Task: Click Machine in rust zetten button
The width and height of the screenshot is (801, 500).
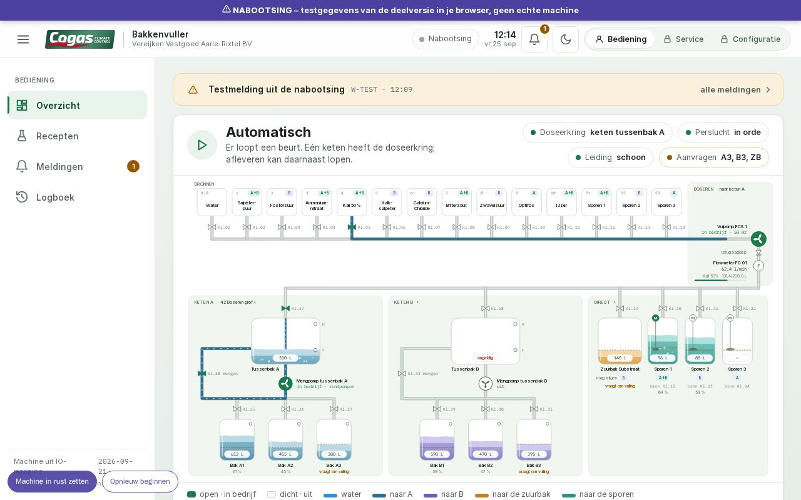Action: [52, 481]
